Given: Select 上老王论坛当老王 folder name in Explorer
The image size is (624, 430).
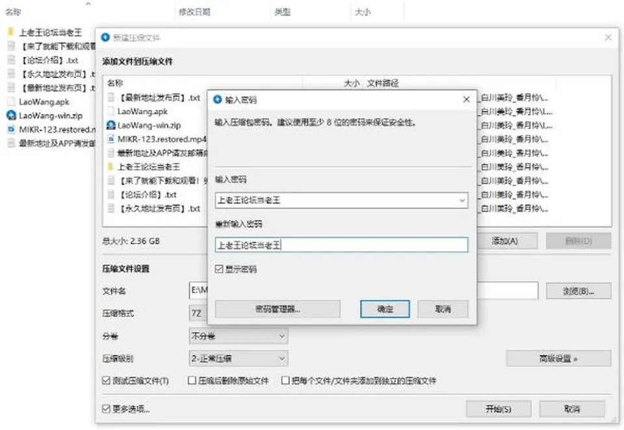Looking at the screenshot, I should click(x=51, y=32).
